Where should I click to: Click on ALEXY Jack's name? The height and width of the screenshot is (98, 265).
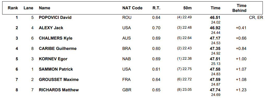pos(51,28)
